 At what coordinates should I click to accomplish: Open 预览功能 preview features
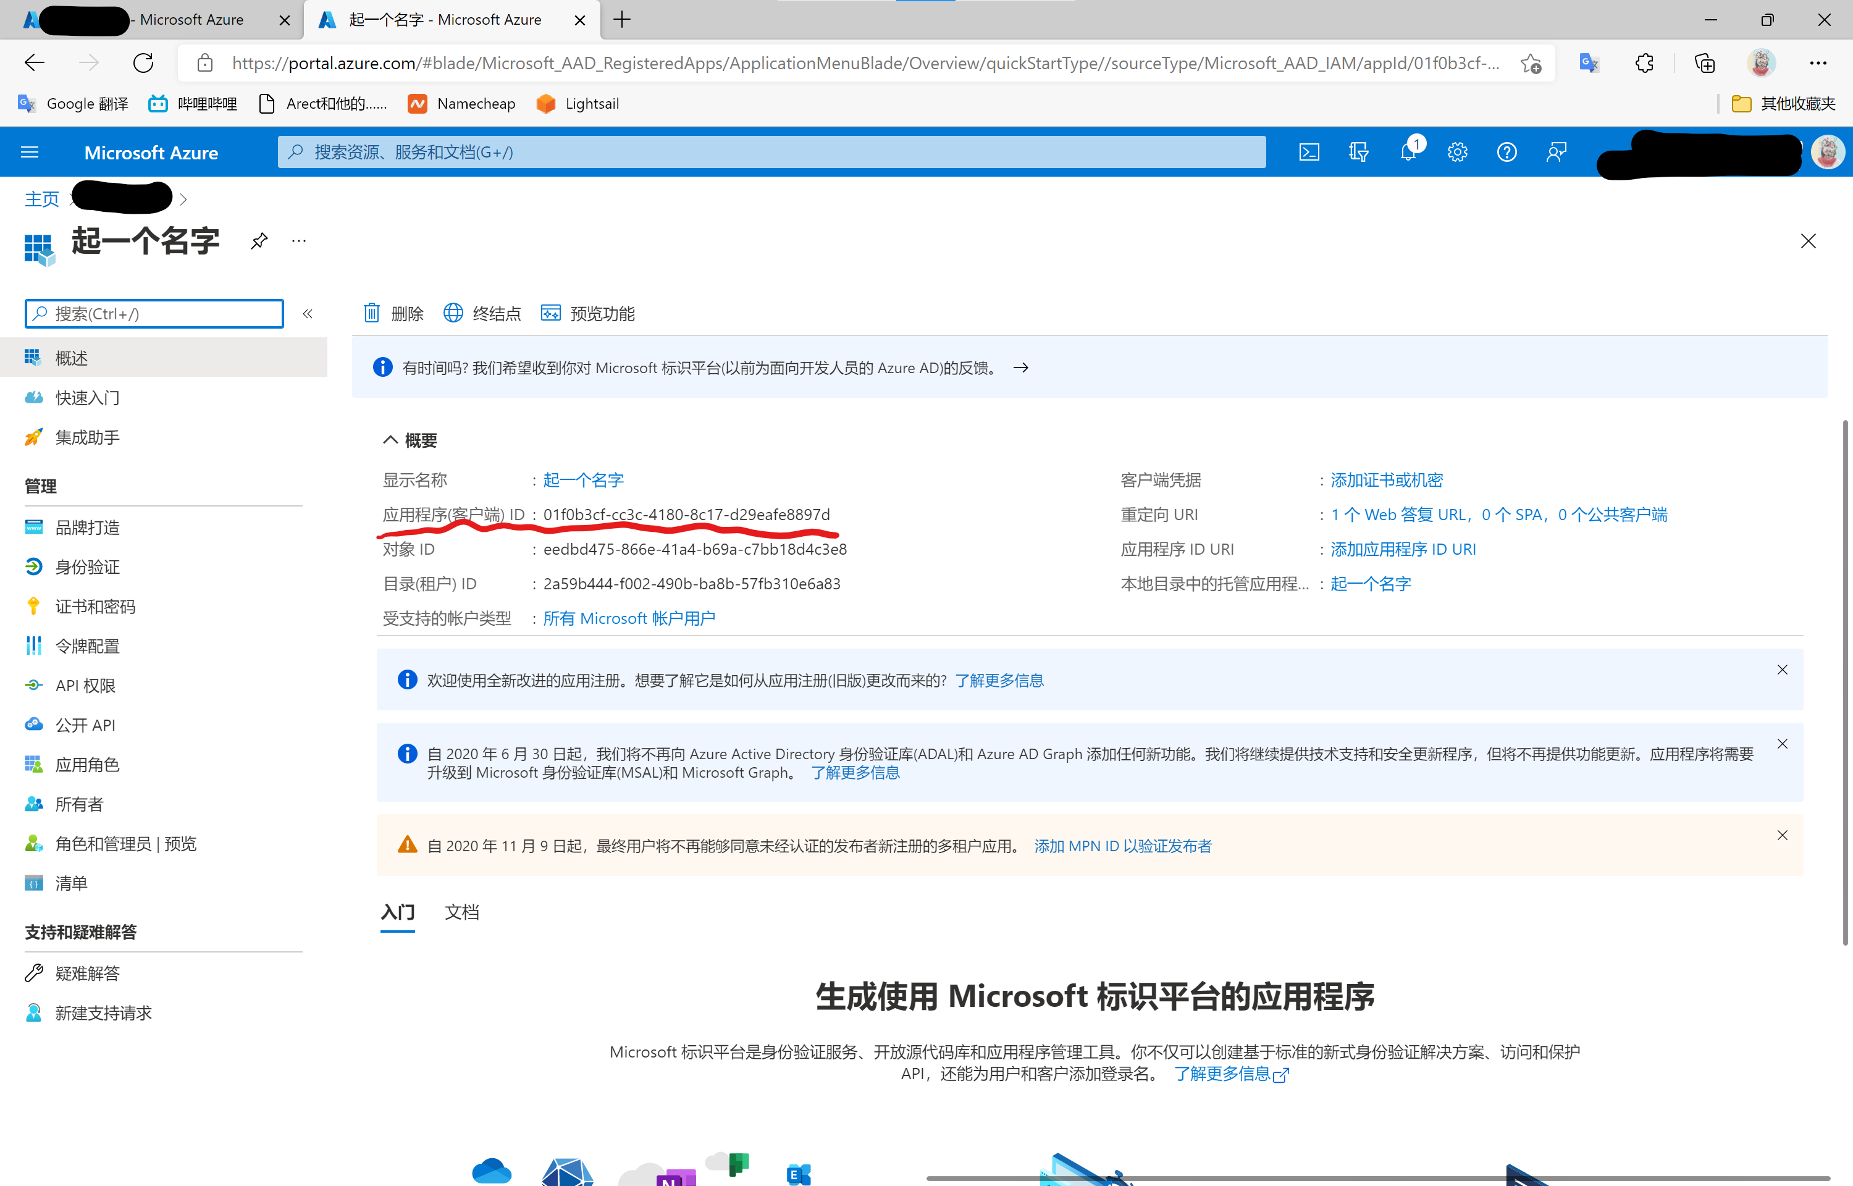(x=588, y=313)
